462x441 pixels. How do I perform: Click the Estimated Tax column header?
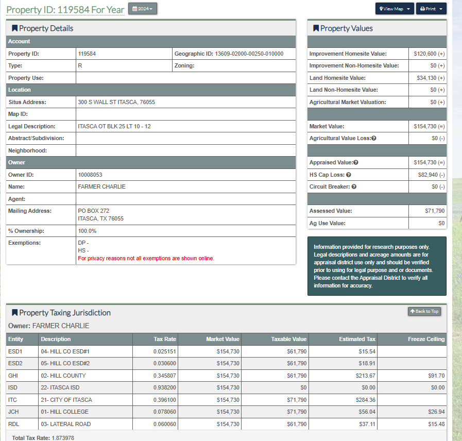(357, 339)
